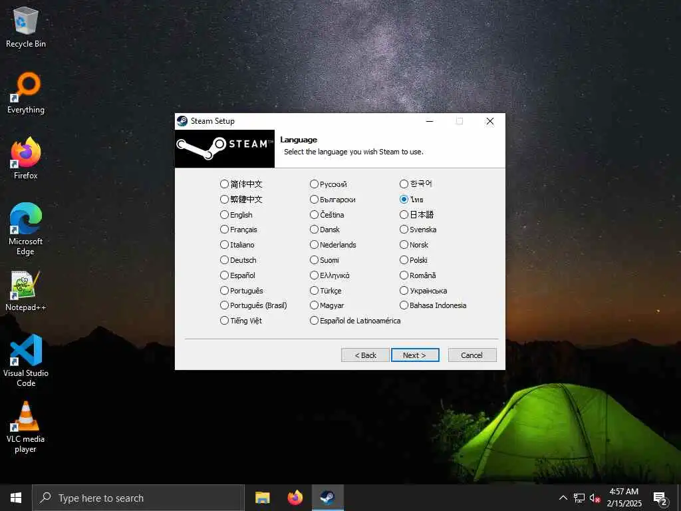
Task: Select the VLC media player desktop shortcut
Action: click(x=26, y=427)
